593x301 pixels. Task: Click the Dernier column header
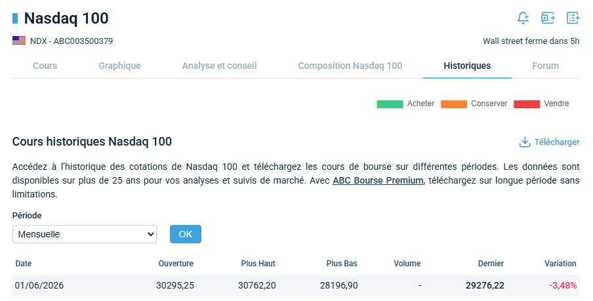click(491, 264)
